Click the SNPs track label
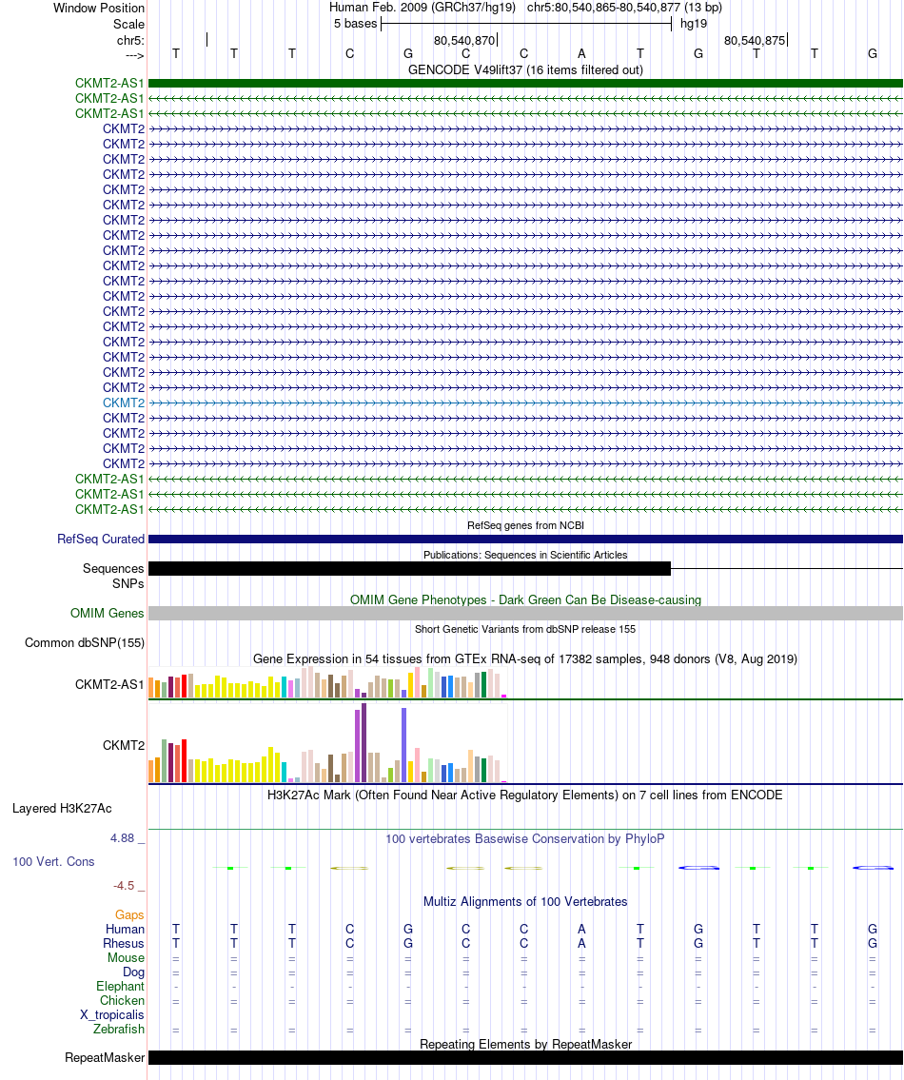 click(128, 584)
